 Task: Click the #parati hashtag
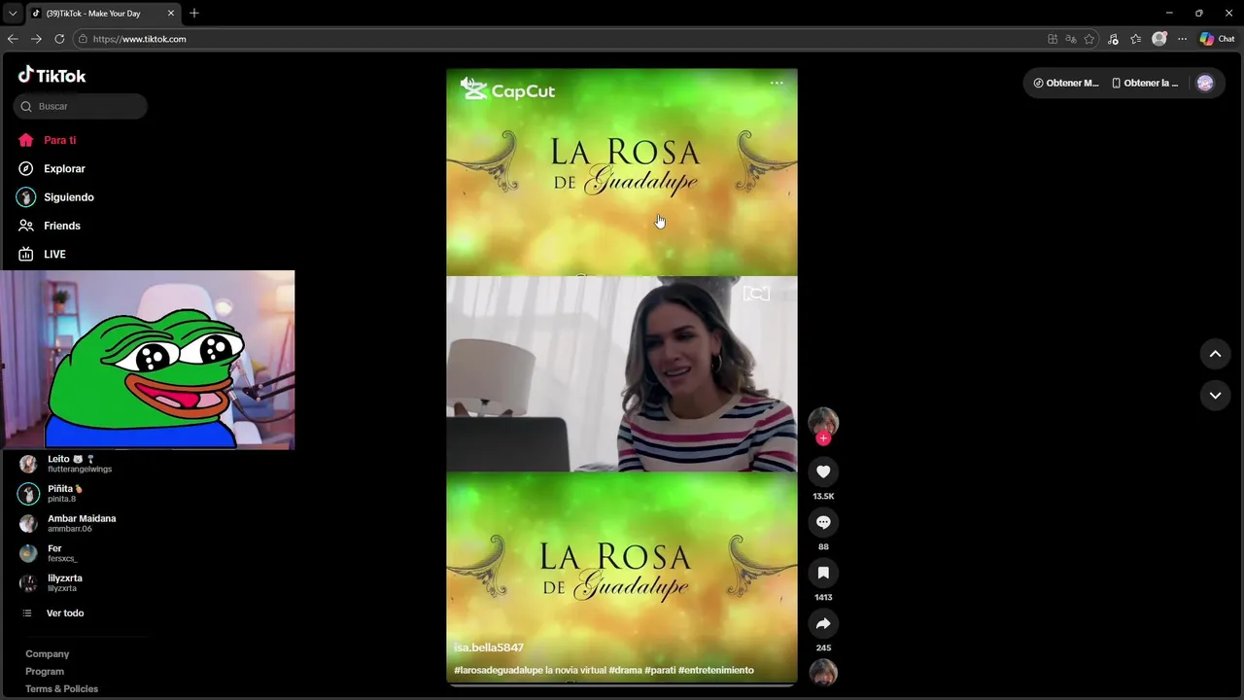click(x=660, y=670)
